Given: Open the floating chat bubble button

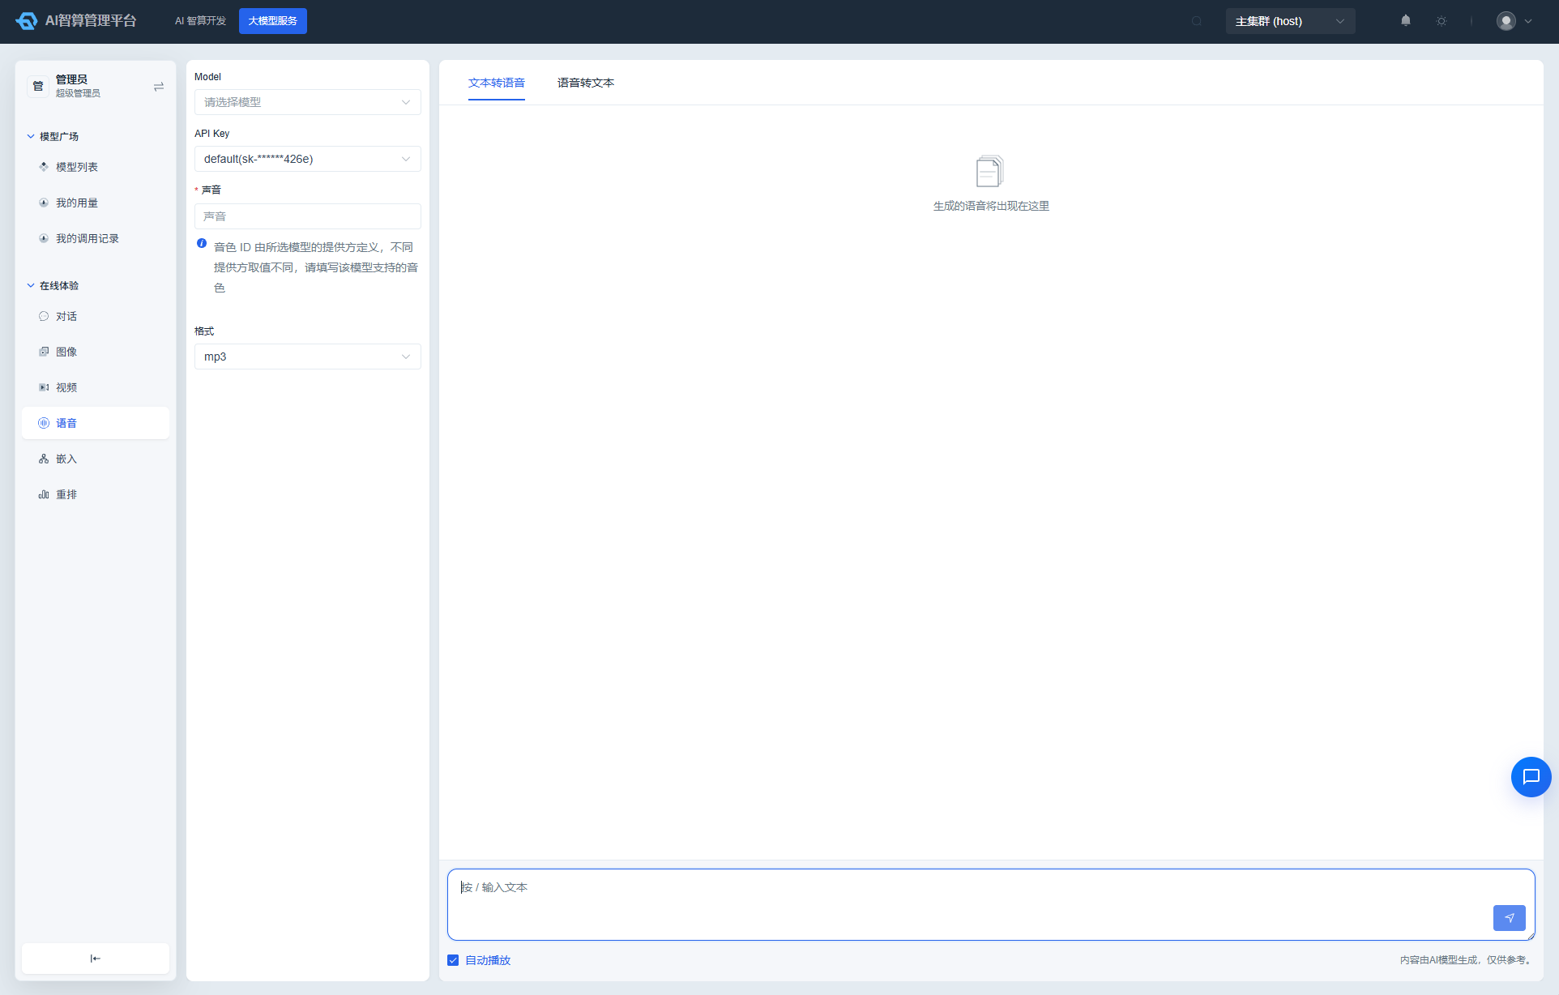Looking at the screenshot, I should pyautogui.click(x=1531, y=777).
